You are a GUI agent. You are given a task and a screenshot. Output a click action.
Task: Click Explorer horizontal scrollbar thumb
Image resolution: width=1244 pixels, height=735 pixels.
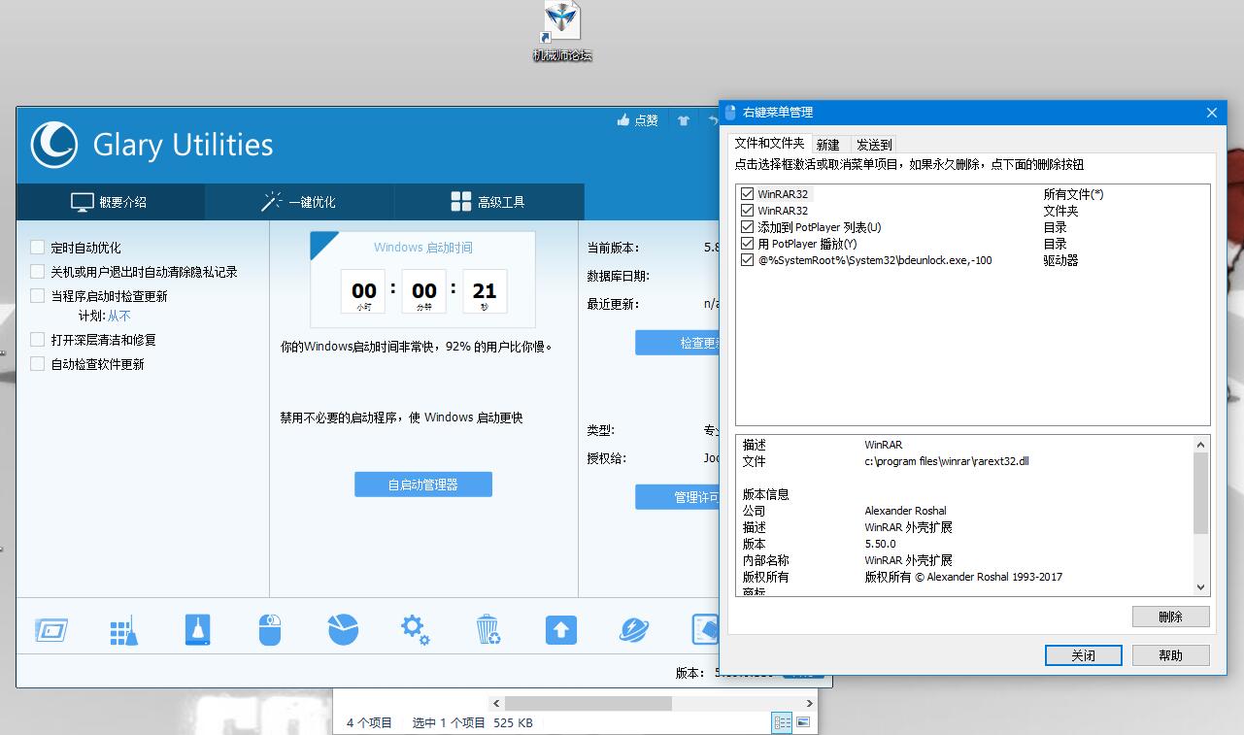pos(588,703)
